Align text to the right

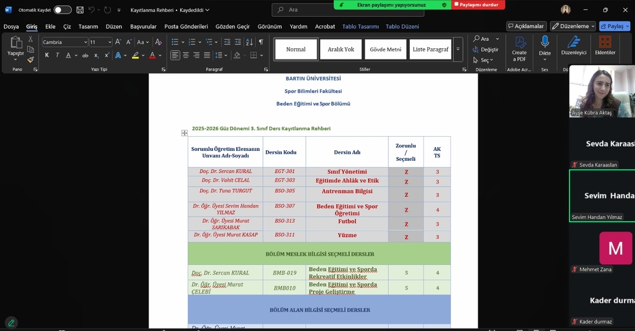(x=197, y=55)
